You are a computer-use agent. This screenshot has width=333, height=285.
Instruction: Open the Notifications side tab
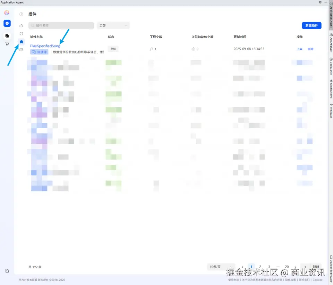331,89
